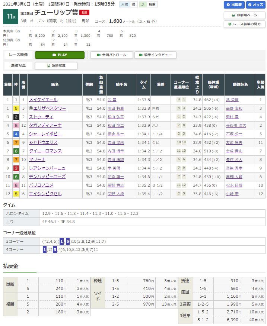The image size is (267, 326).
Task: Open the 全周パトロール video
Action: point(111,55)
